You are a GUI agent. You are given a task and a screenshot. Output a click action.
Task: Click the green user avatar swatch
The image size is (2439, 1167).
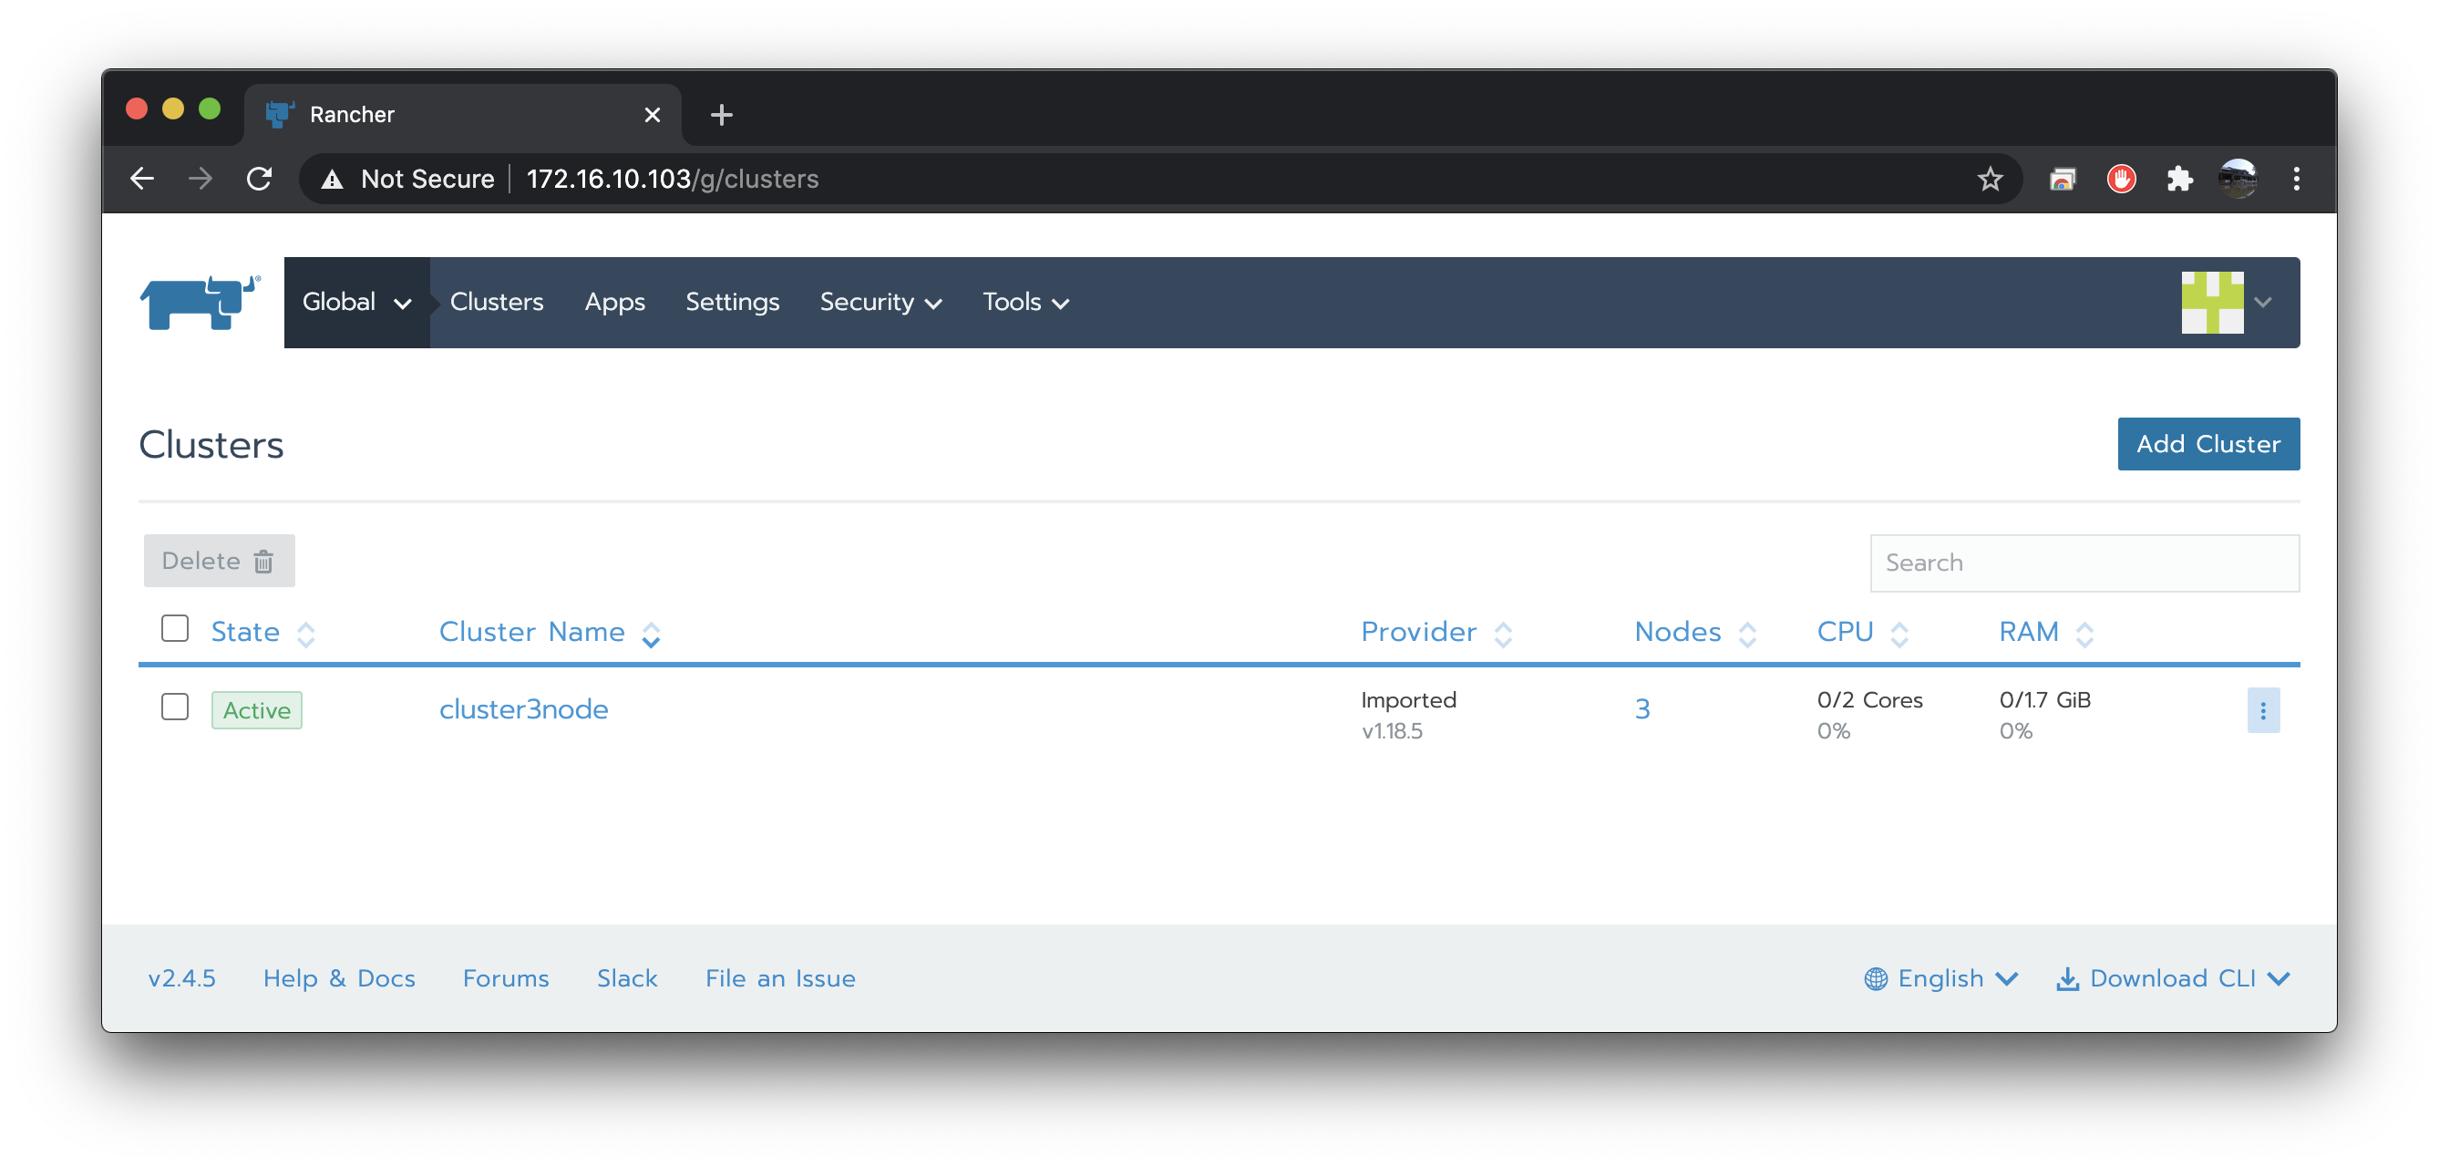click(2212, 302)
